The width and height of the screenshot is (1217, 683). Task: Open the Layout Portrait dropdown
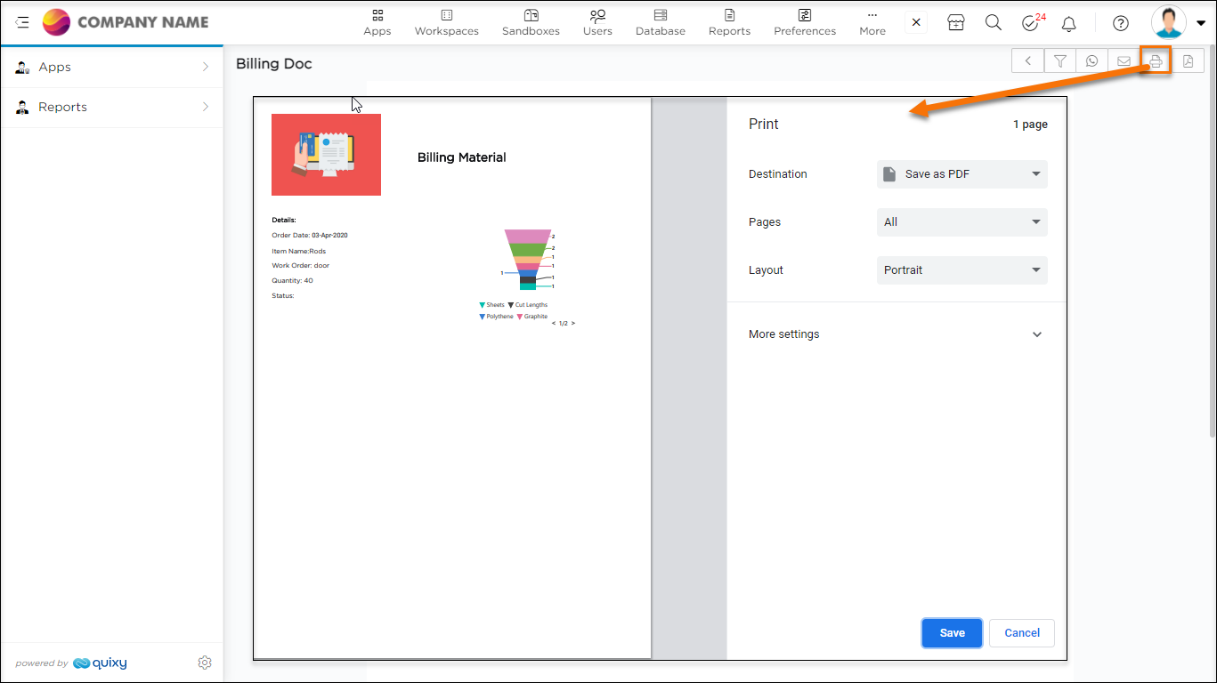(961, 270)
